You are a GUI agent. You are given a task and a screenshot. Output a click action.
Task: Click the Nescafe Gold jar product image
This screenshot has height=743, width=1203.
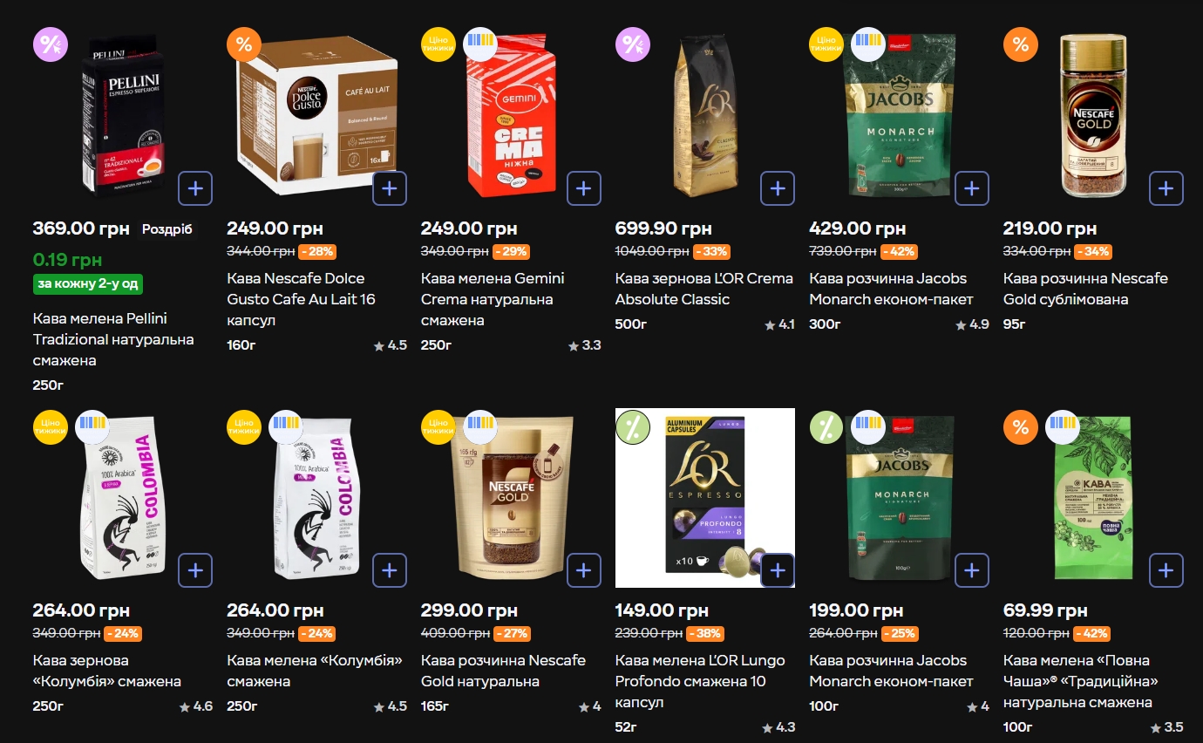tap(1093, 116)
